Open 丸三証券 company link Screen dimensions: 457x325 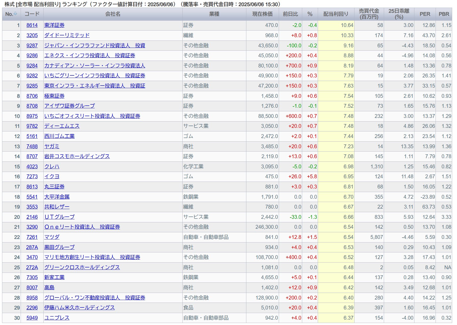[54, 187]
